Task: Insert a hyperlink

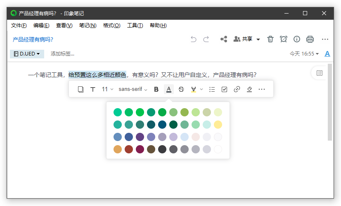Action: click(x=237, y=89)
